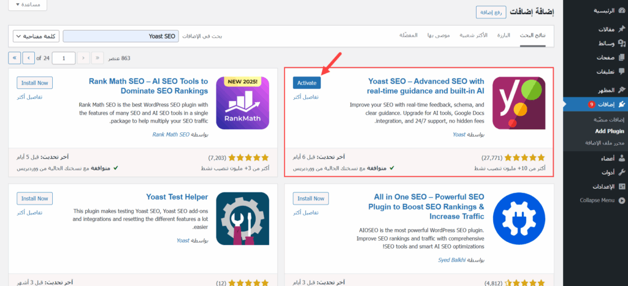Click the رفع إضافة upload plugin button
Image resolution: width=628 pixels, height=286 pixels.
pyautogui.click(x=491, y=12)
